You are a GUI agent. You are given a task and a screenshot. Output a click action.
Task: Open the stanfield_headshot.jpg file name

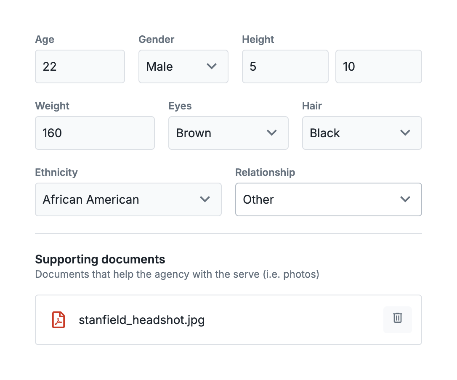point(141,320)
